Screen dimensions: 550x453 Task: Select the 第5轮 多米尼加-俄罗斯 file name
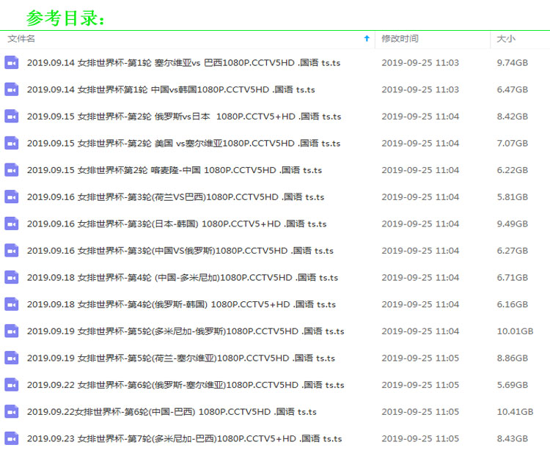(x=185, y=331)
